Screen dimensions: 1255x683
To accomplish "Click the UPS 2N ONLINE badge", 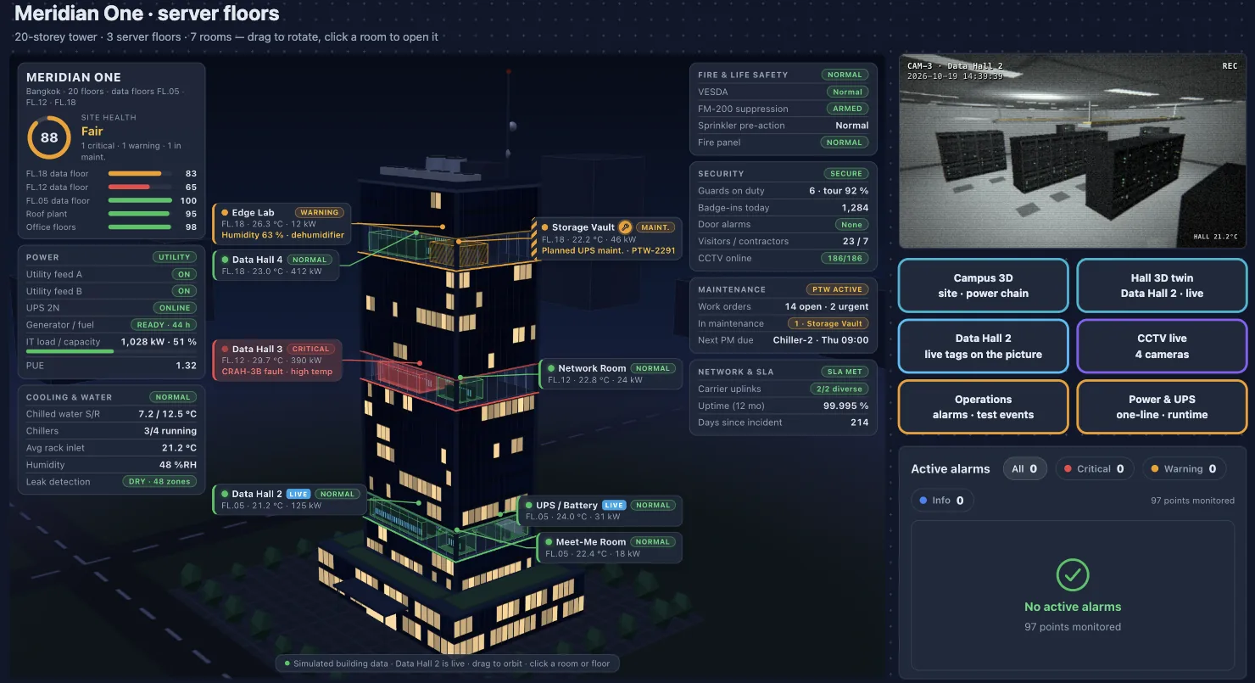I will click(175, 308).
